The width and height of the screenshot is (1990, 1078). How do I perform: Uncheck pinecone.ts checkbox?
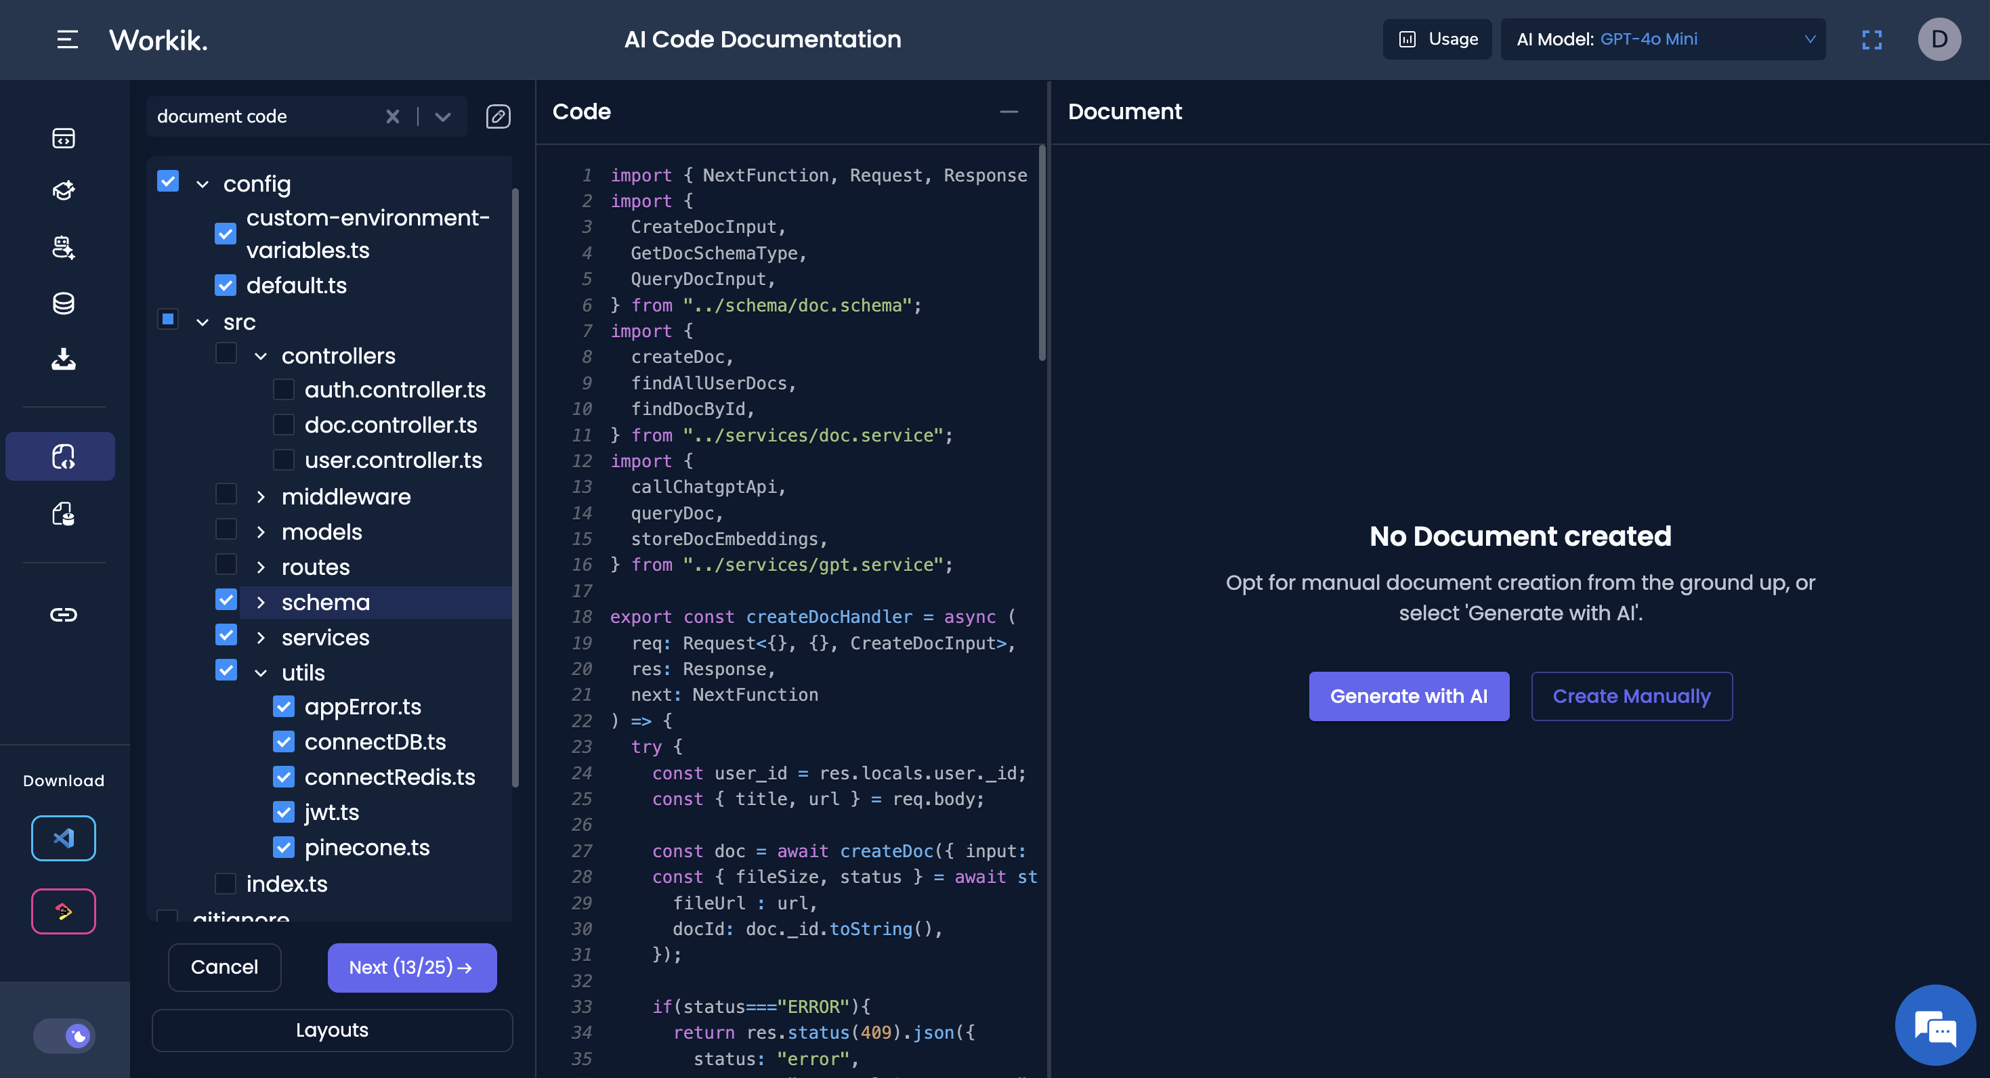coord(284,847)
